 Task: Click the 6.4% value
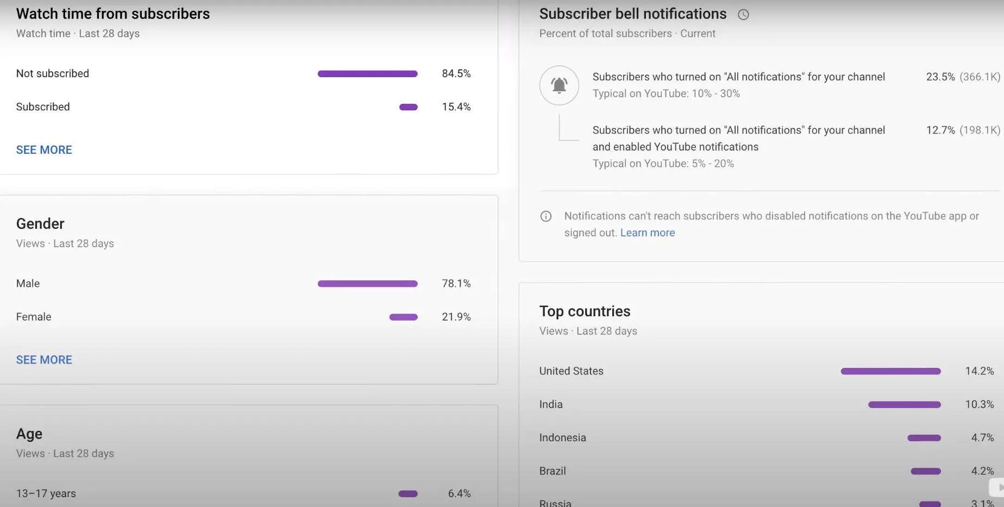[460, 493]
